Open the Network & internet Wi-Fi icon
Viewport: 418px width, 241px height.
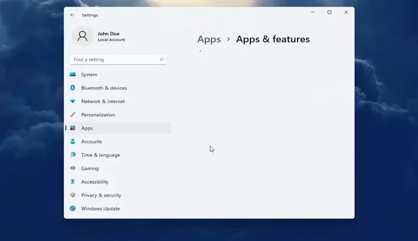tap(73, 101)
